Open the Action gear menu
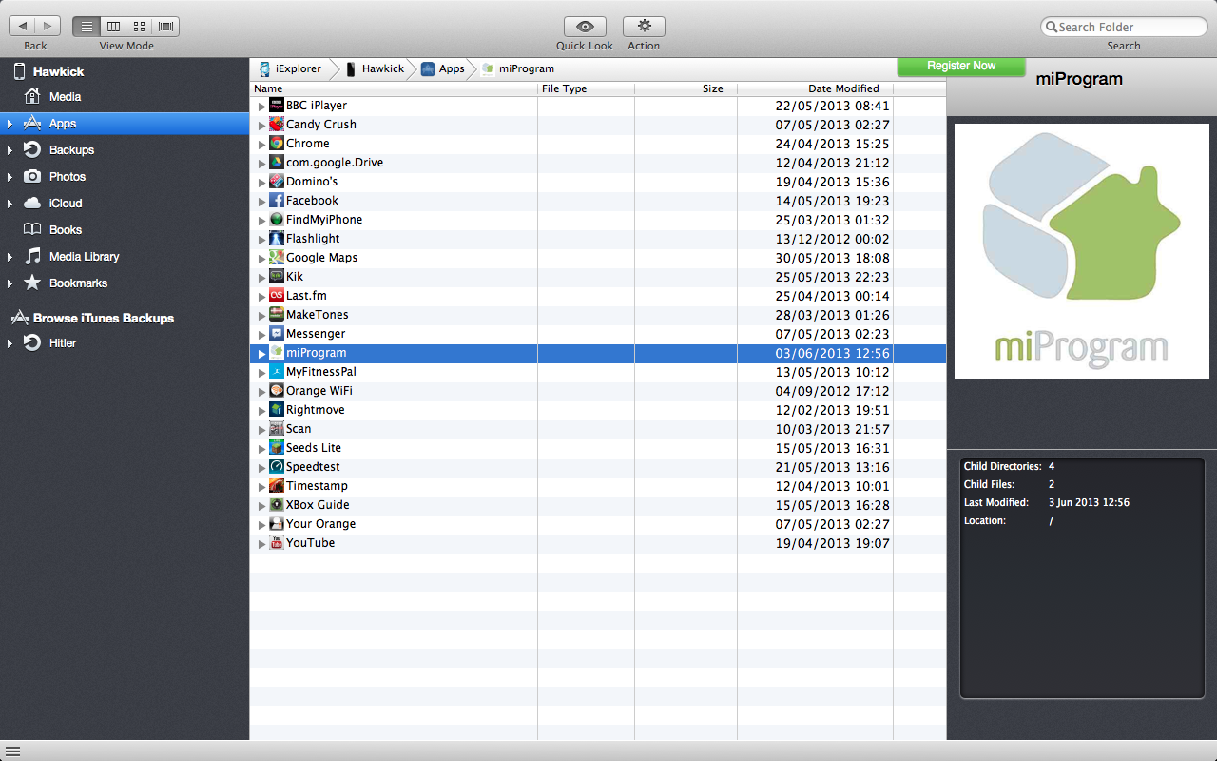Image resolution: width=1217 pixels, height=761 pixels. pyautogui.click(x=644, y=27)
